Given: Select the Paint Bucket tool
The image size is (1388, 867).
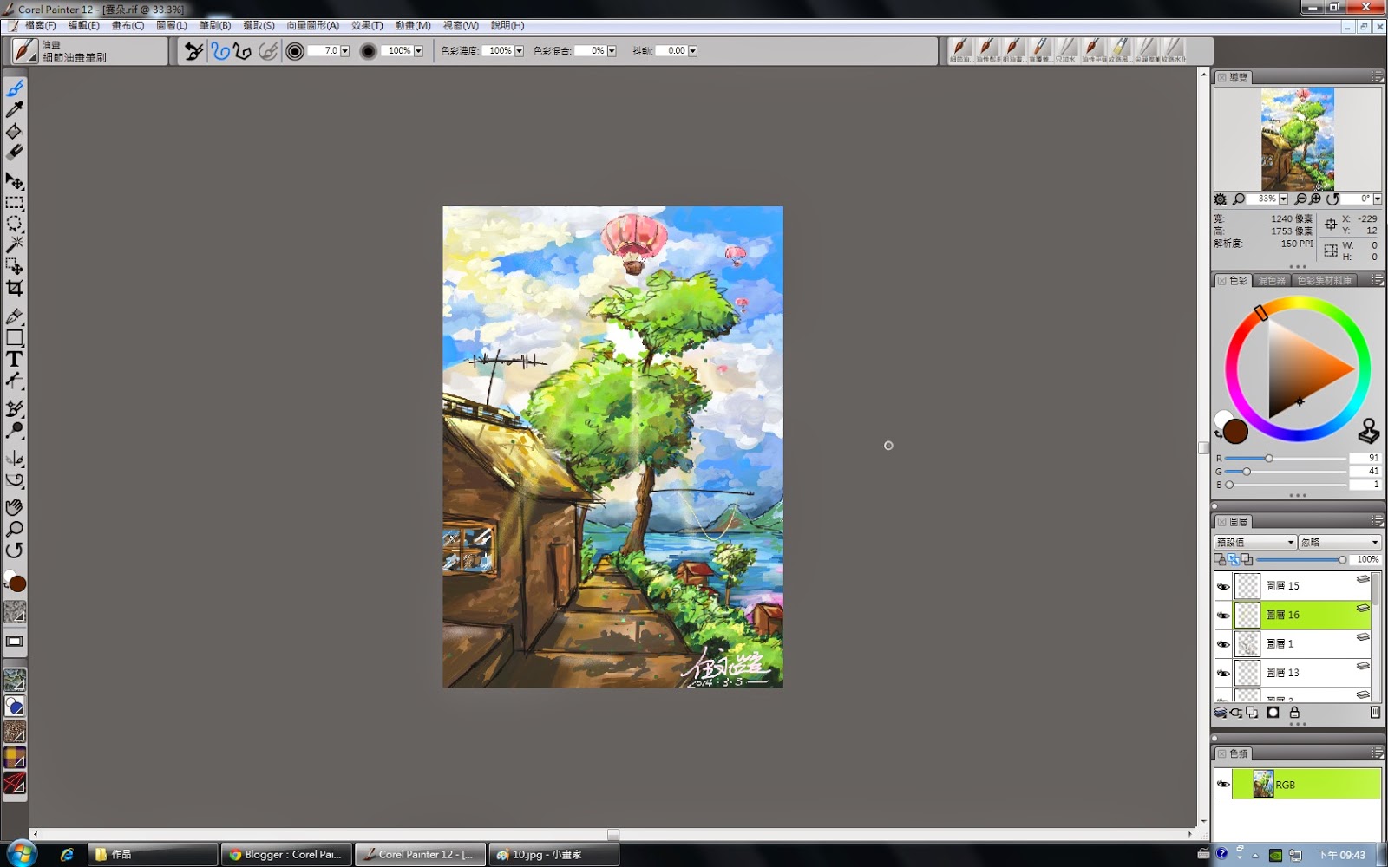Looking at the screenshot, I should [14, 132].
